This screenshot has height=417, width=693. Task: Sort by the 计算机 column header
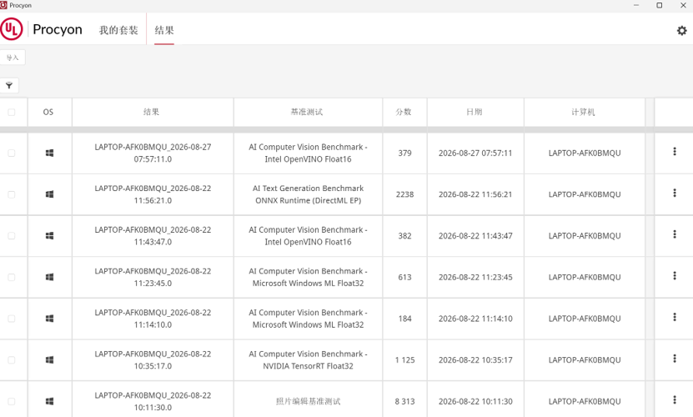pos(584,113)
